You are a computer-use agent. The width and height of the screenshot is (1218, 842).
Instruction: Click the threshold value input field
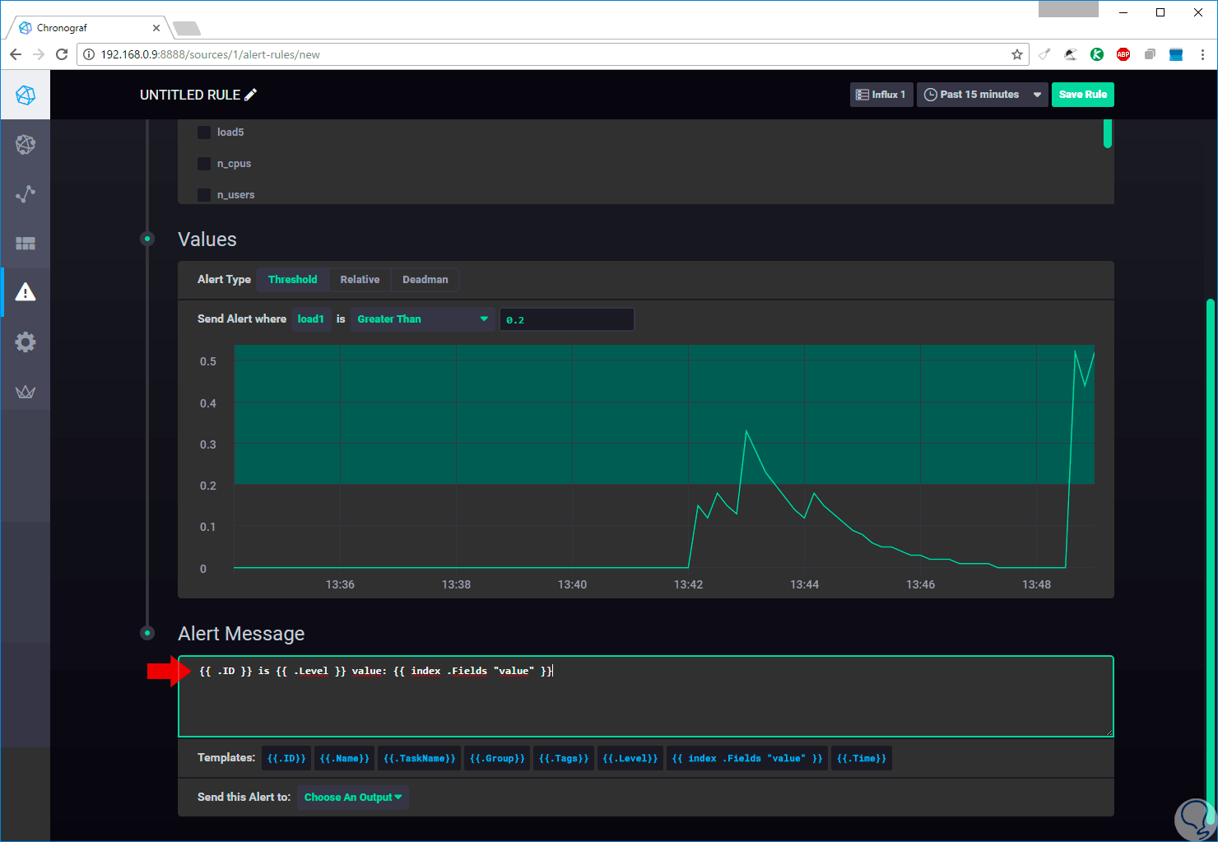(x=566, y=319)
